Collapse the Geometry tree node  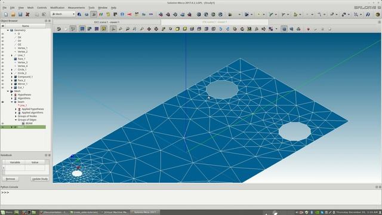[8, 30]
